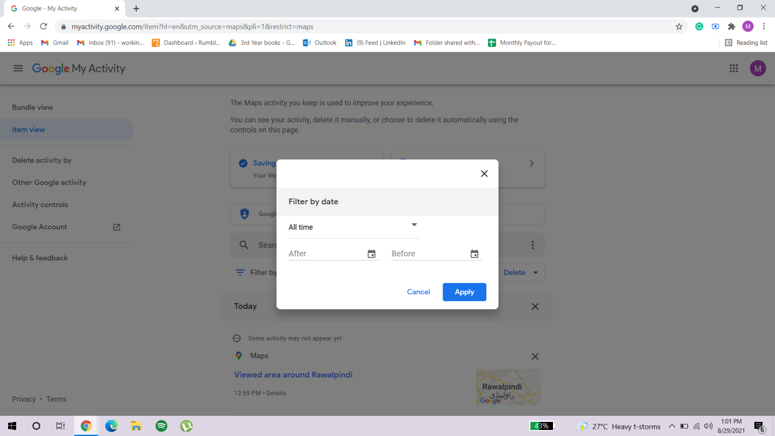Open the browser extensions puzzle icon
The width and height of the screenshot is (775, 436).
(x=732, y=26)
